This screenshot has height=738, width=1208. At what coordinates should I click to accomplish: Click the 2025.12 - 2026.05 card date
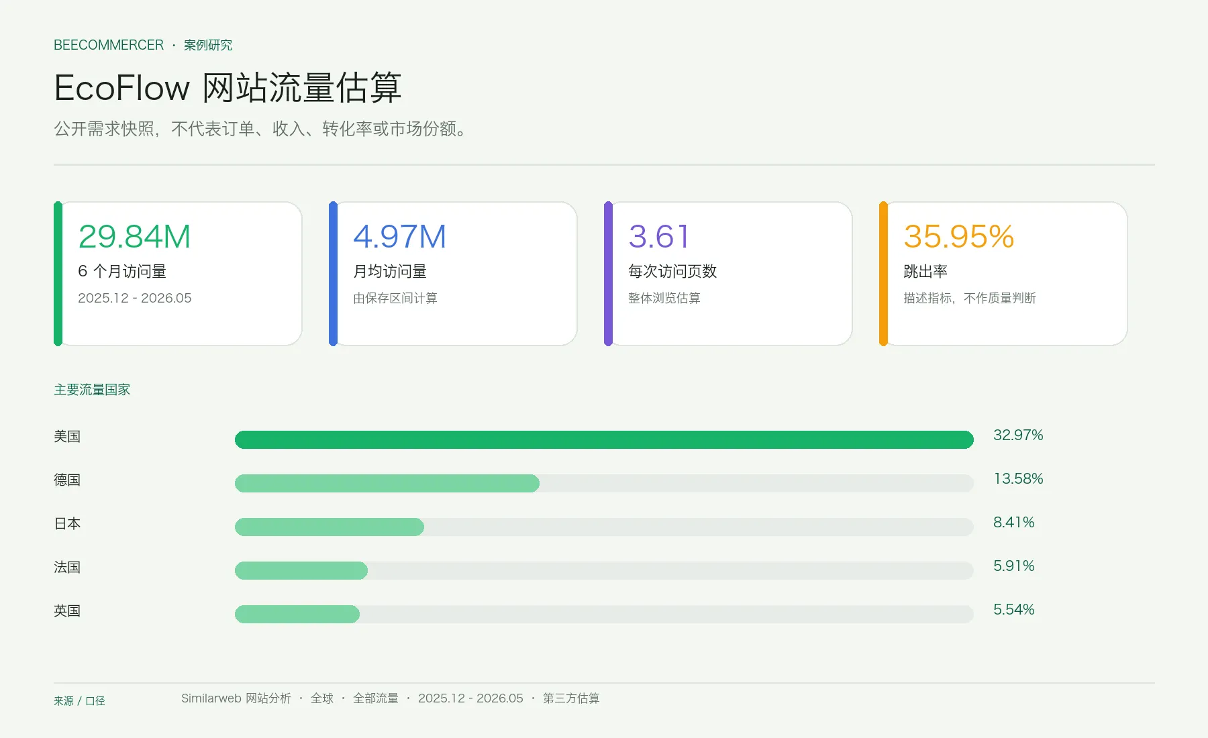tap(135, 298)
